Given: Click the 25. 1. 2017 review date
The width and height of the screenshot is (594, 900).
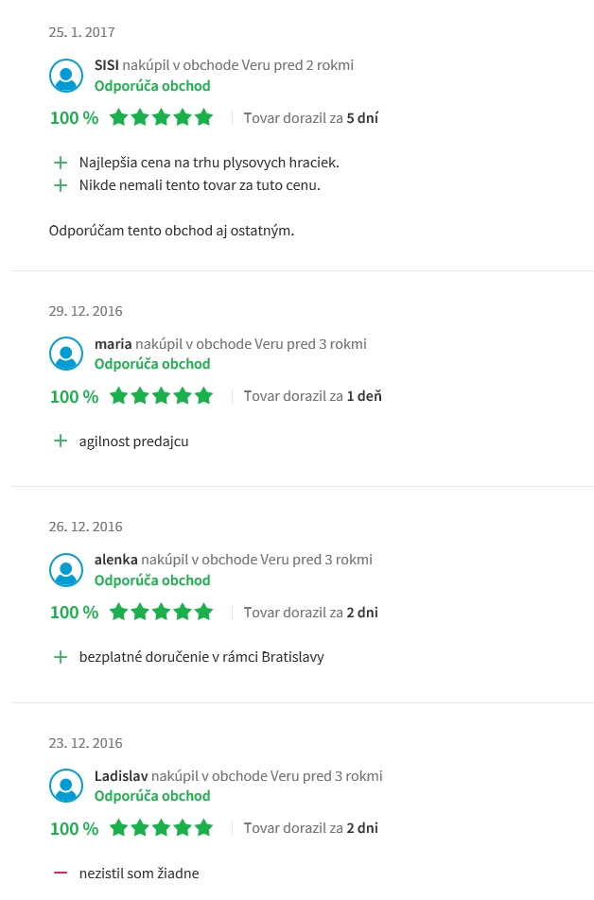Looking at the screenshot, I should point(82,32).
